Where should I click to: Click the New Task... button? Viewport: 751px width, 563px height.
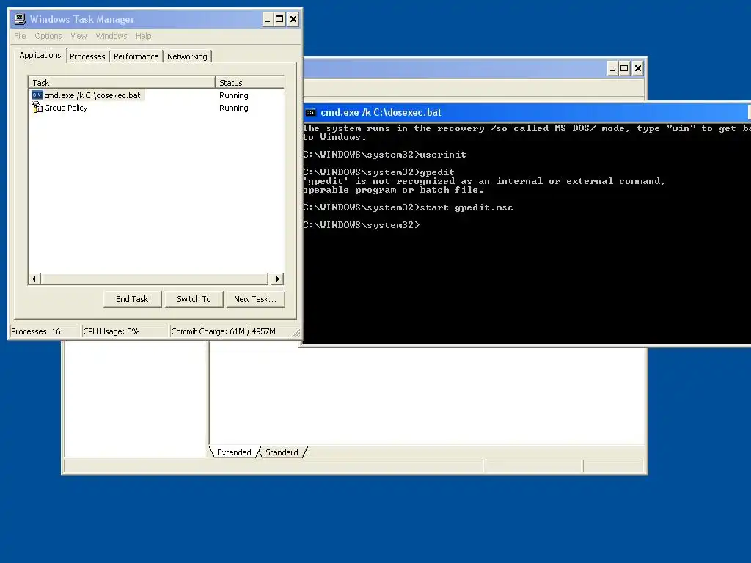(255, 299)
